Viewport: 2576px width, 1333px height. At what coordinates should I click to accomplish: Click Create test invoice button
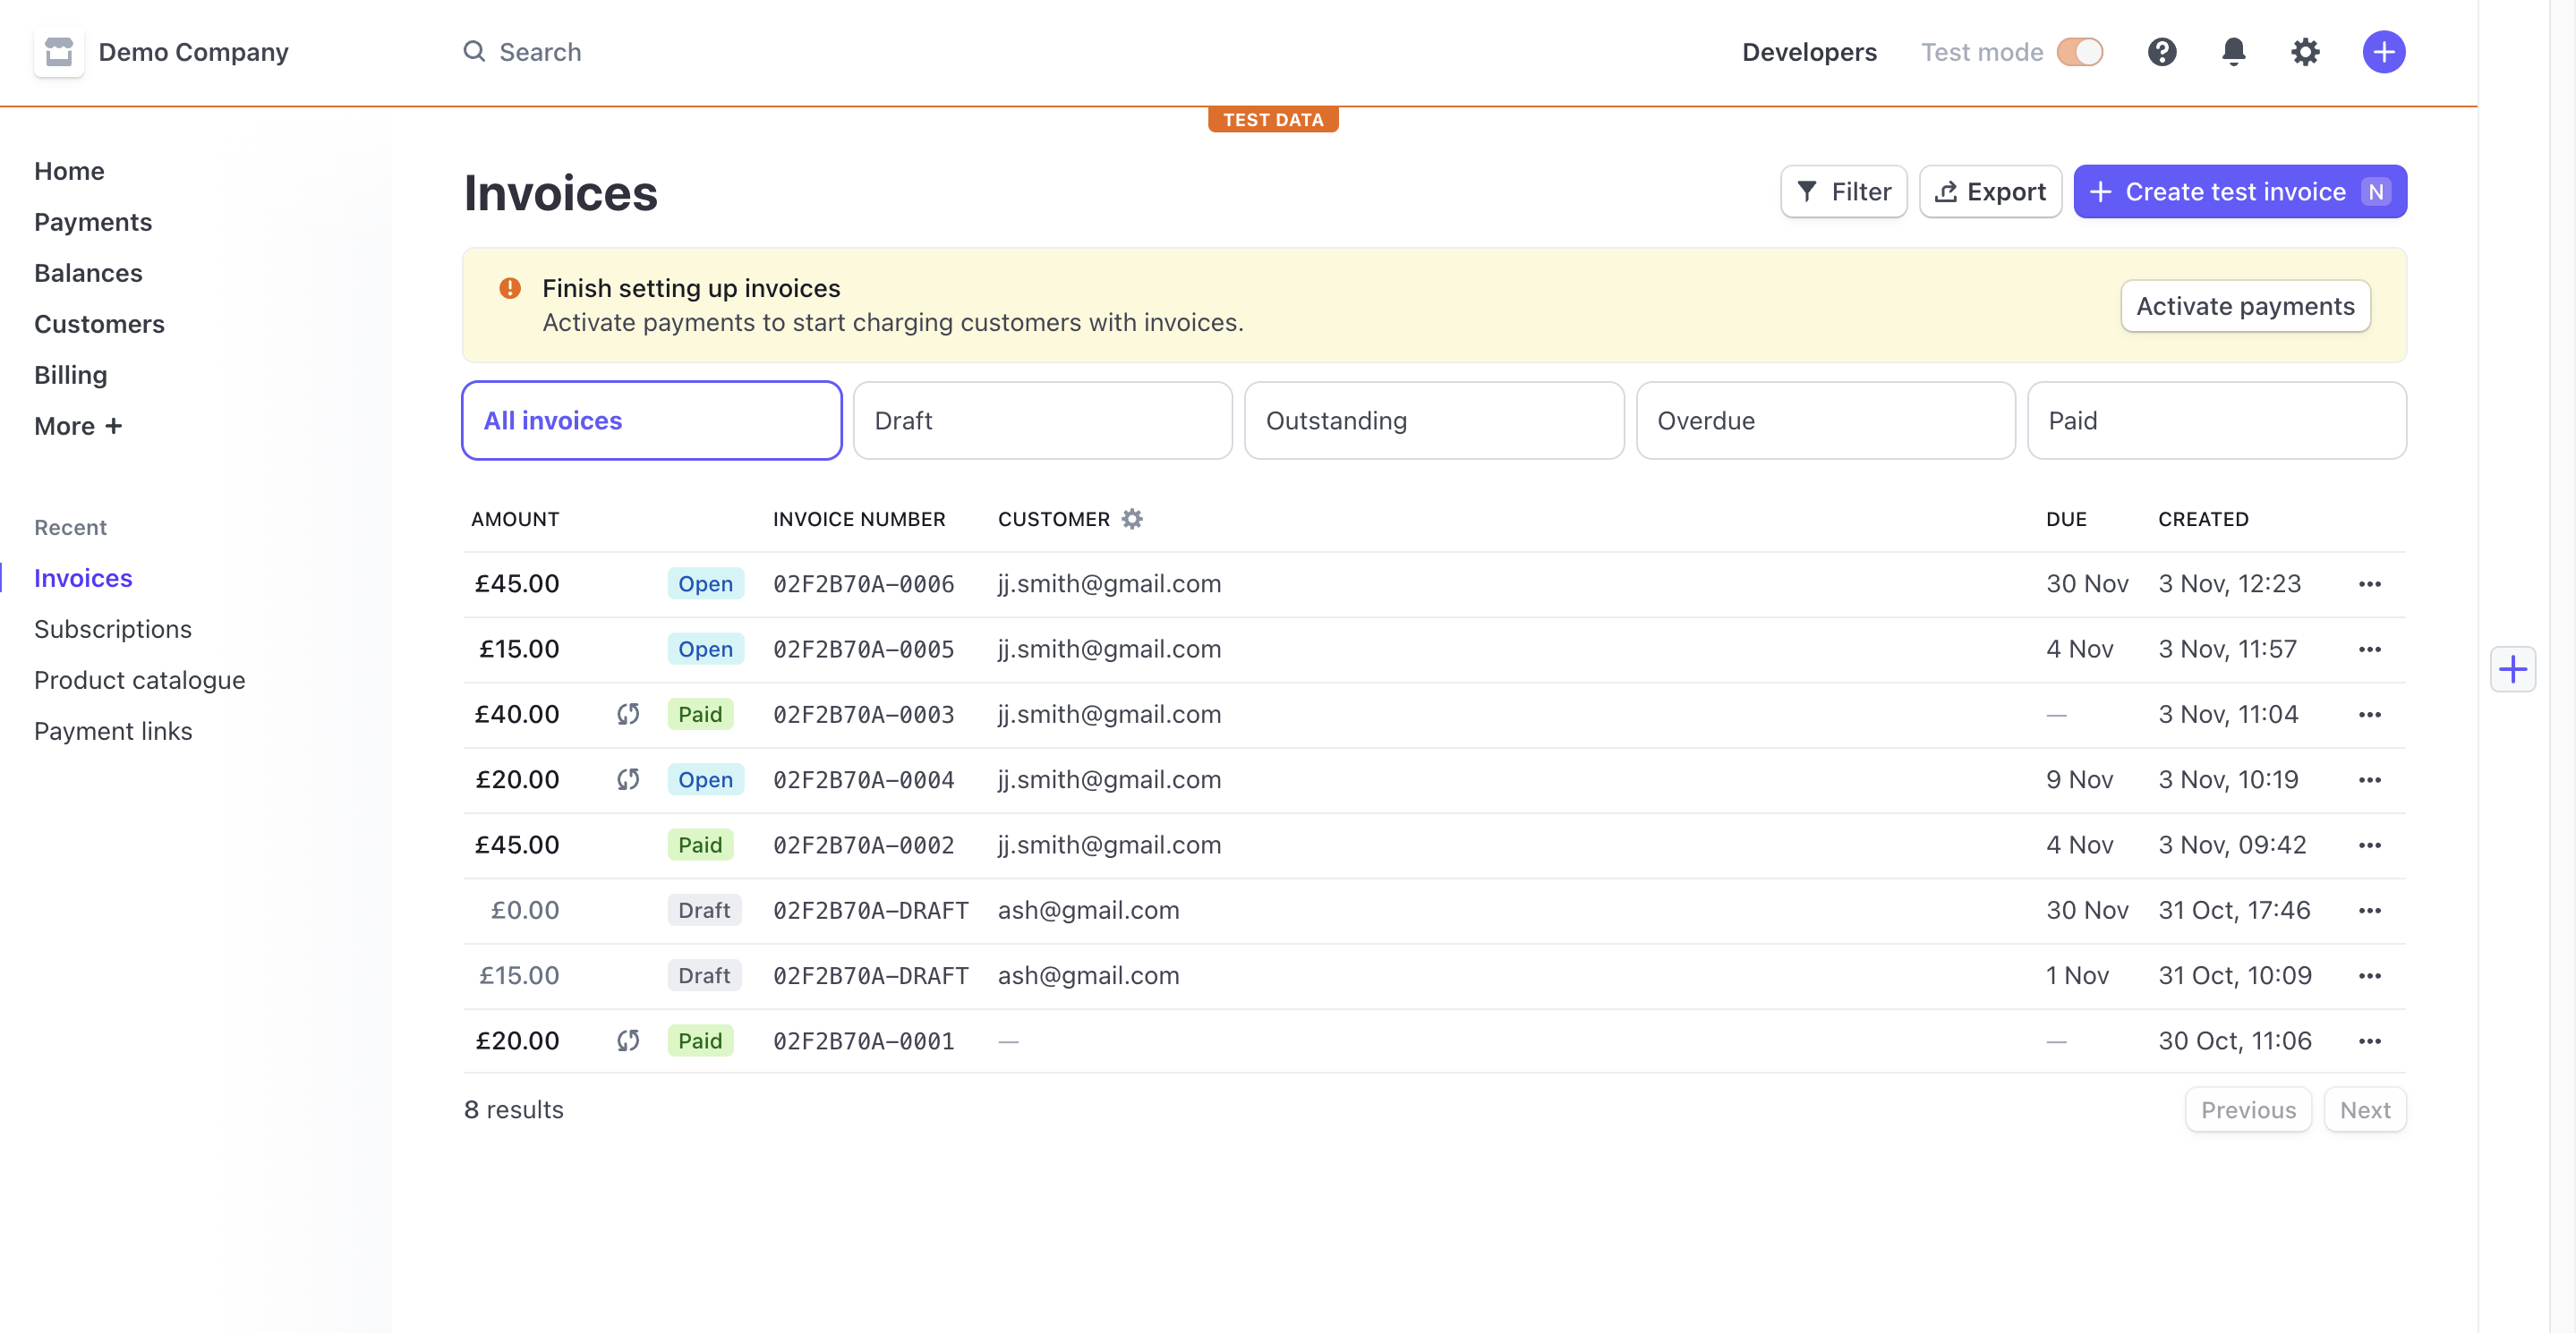click(2239, 191)
